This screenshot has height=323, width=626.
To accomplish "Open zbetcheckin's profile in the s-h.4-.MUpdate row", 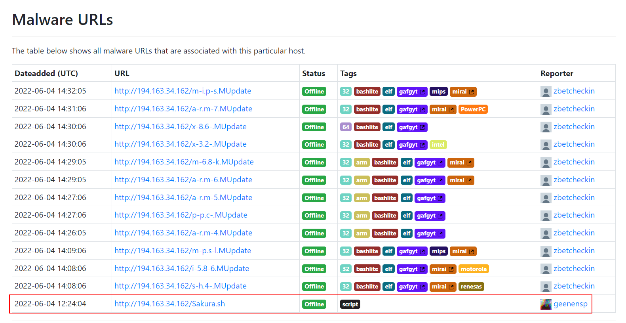I will [x=574, y=286].
